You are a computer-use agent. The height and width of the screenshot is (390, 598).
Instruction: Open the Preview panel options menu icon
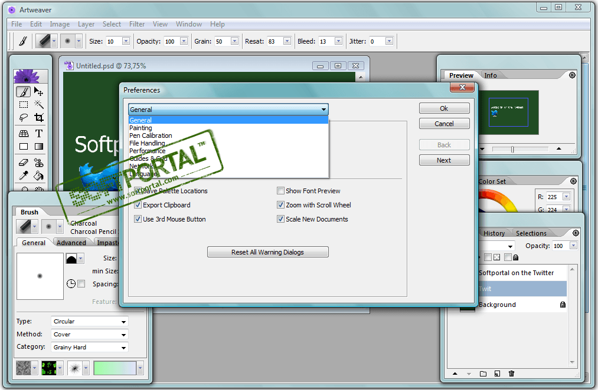click(572, 75)
